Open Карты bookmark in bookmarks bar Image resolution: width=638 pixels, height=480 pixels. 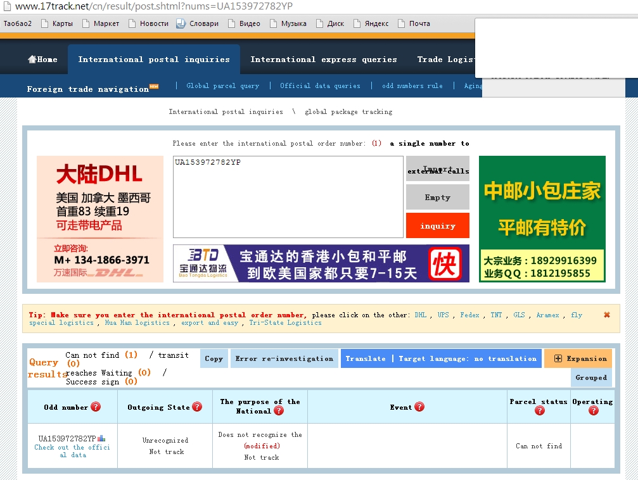[x=58, y=23]
